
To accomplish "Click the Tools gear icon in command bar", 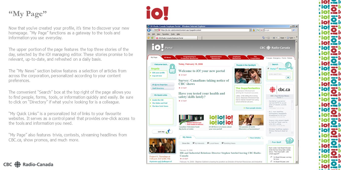I will [288, 38].
